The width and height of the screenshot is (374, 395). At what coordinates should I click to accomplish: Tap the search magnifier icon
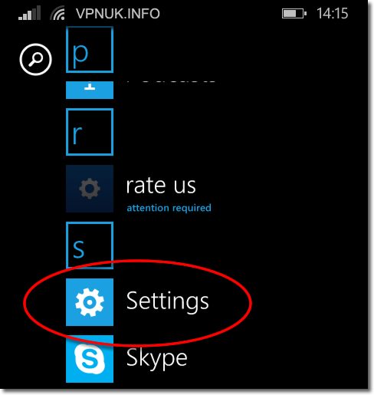(35, 59)
